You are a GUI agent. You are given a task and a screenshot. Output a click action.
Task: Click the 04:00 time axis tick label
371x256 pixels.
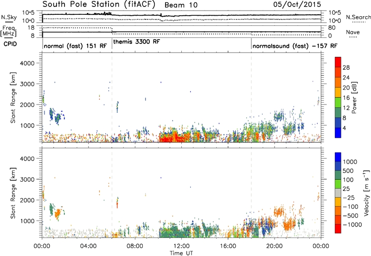point(88,246)
